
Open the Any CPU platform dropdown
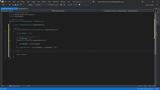[x=41, y=5]
